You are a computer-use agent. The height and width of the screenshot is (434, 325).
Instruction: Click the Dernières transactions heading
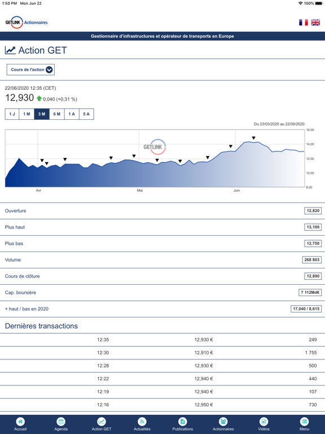[x=41, y=325]
